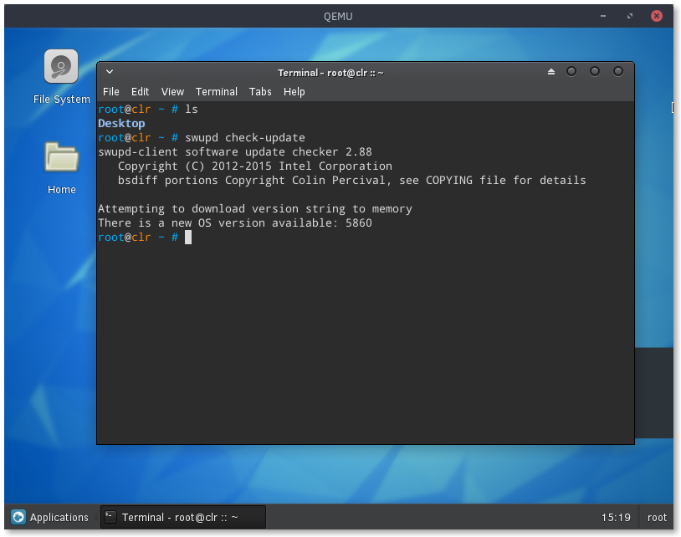681x537 pixels.
Task: Click the Applications menu logo icon
Action: pos(18,517)
